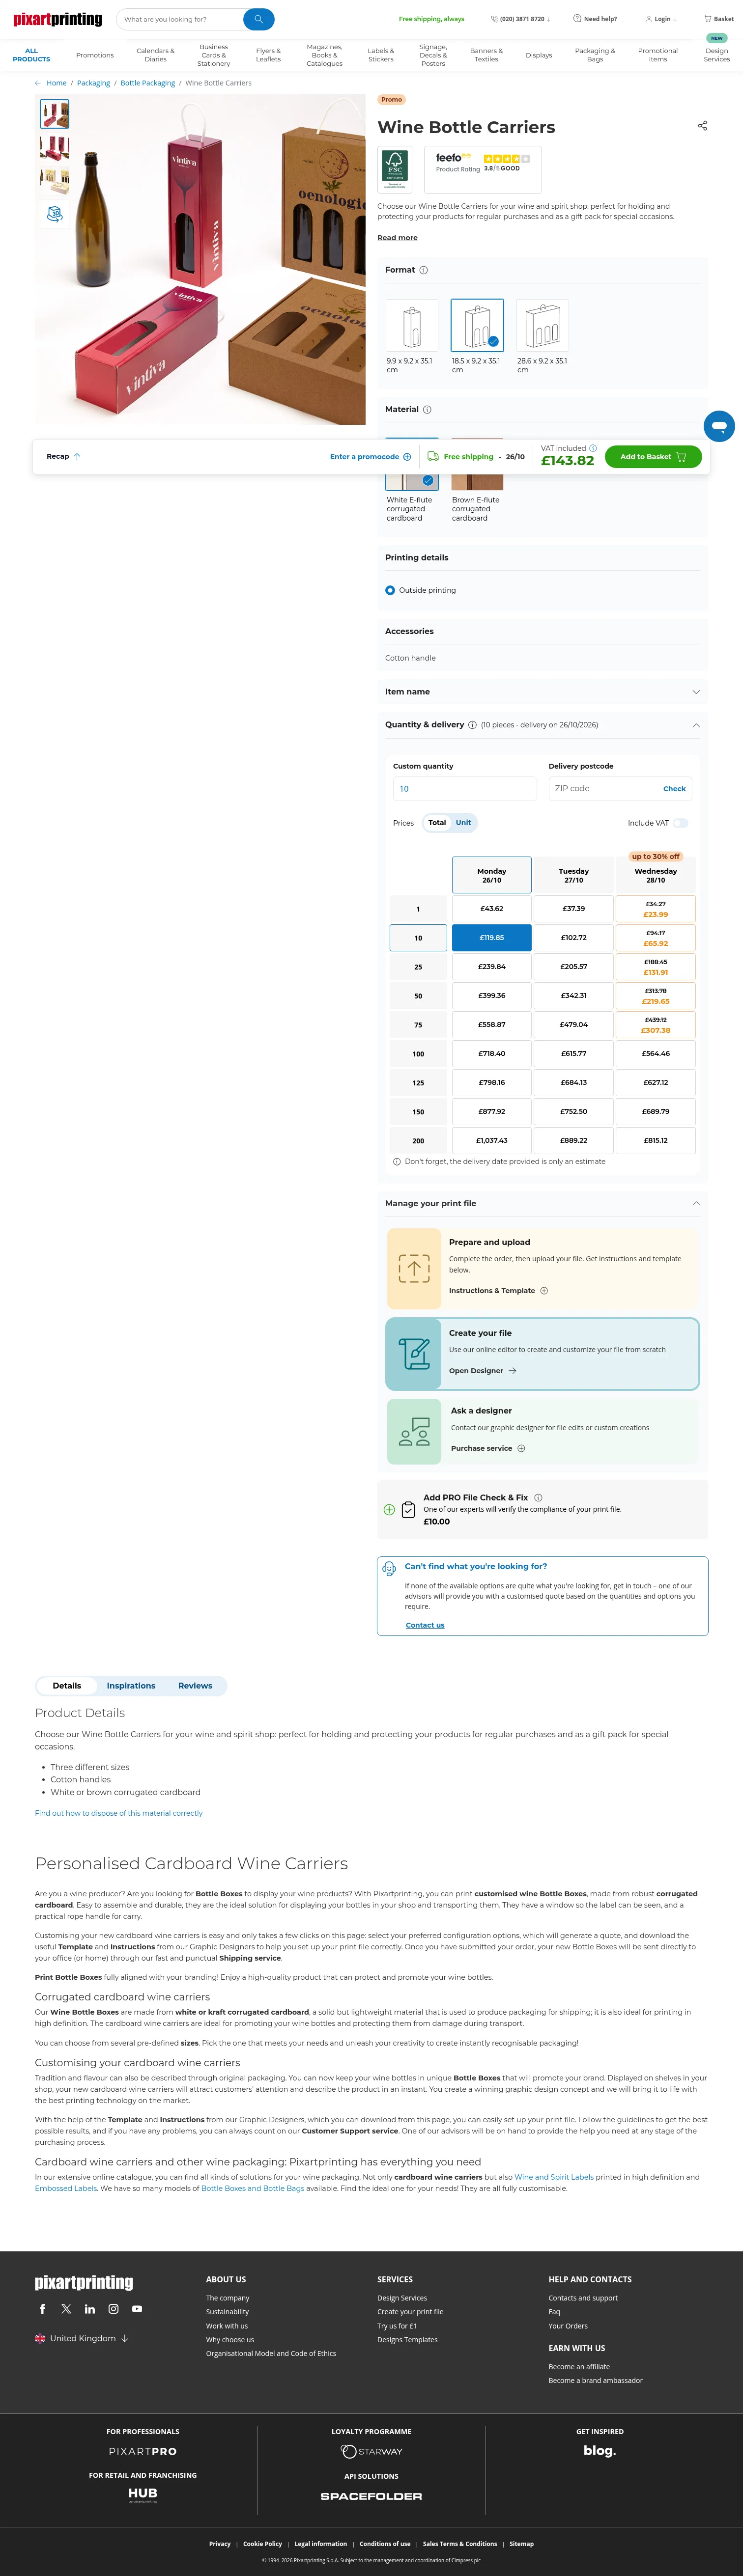Select the £65.92 Wednesday price for 10
743x2576 pixels.
pyautogui.click(x=656, y=938)
